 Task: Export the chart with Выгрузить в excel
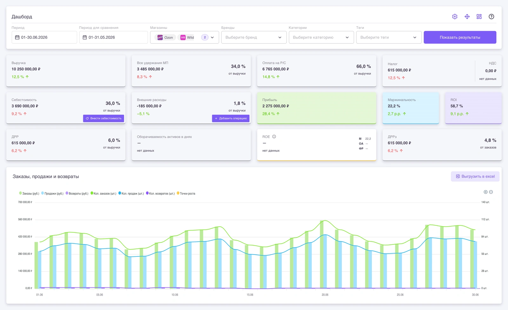[x=475, y=177]
